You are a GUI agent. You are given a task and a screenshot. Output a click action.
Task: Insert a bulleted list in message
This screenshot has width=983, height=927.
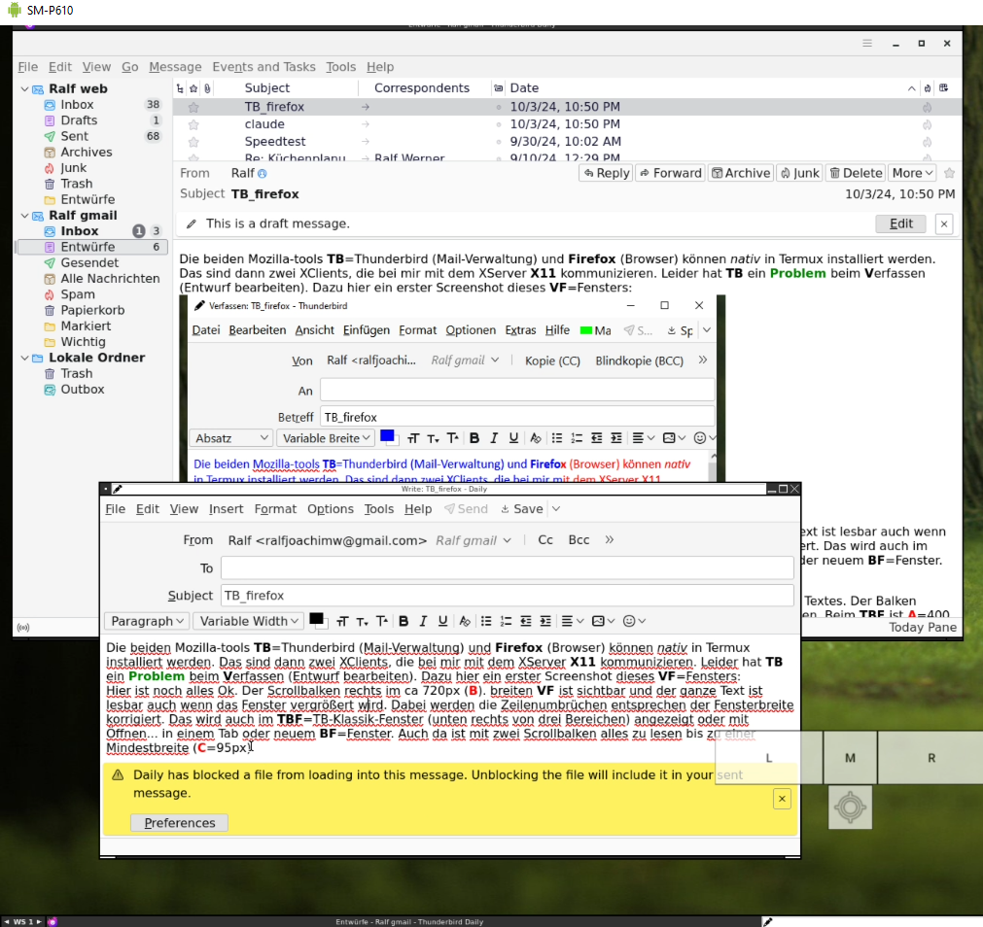click(x=486, y=621)
